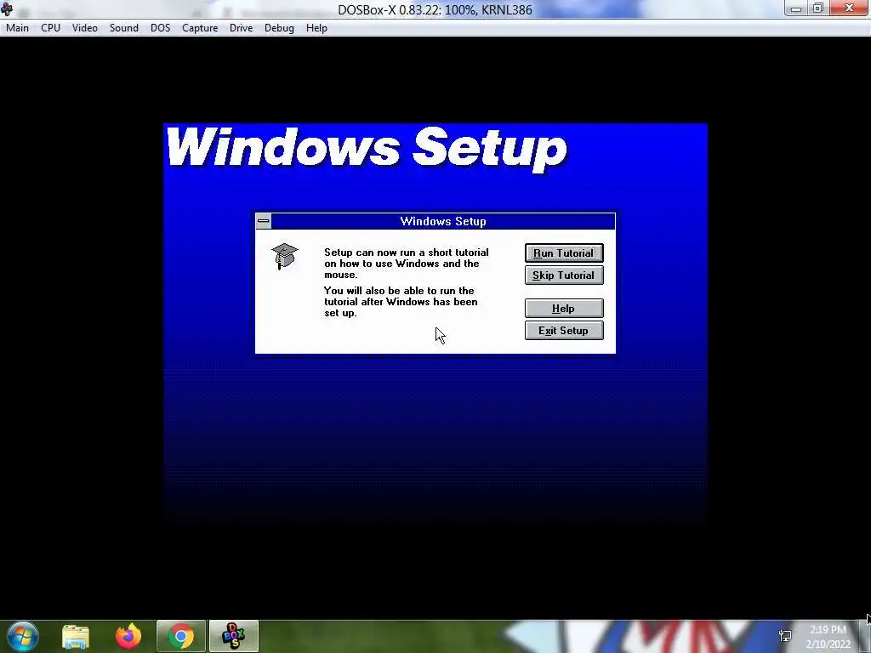871x653 pixels.
Task: Open Help in the Windows Setup dialog
Action: point(564,309)
